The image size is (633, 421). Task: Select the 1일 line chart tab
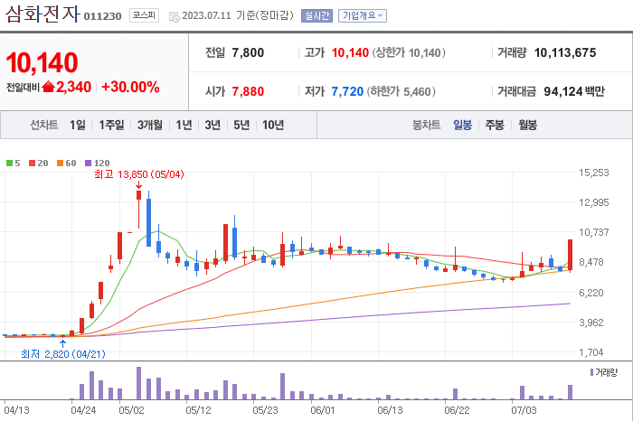pos(78,125)
